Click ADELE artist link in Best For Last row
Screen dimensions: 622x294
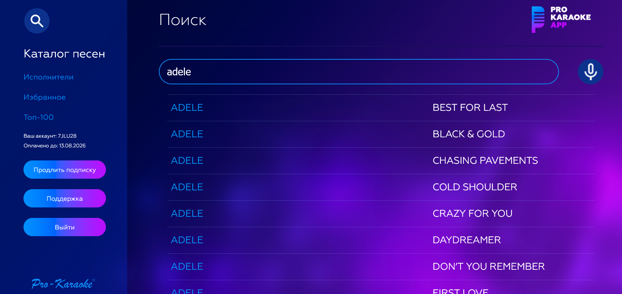tap(187, 107)
